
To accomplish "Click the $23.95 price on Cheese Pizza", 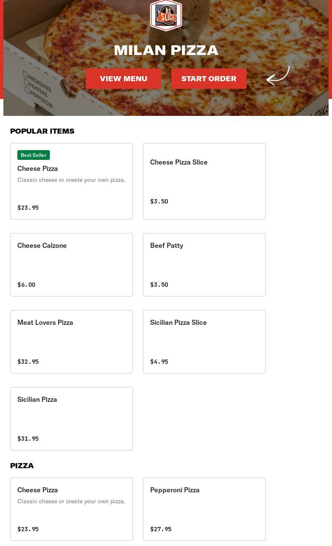I will [28, 208].
